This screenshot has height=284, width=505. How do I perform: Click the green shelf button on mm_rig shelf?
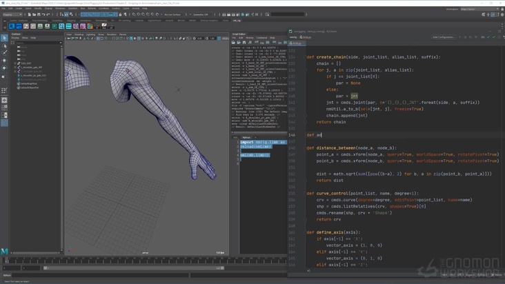tap(55, 26)
